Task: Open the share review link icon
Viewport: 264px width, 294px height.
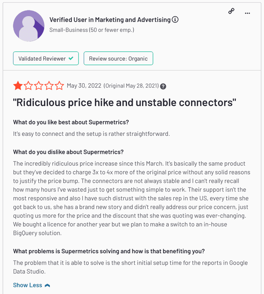Action: 231,11
